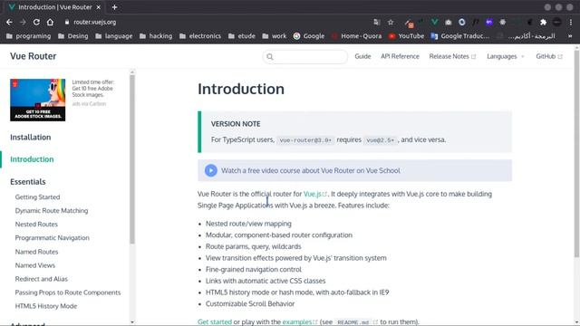This screenshot has height=326, width=580.
Task: Open the Guide nav item
Action: click(x=362, y=56)
